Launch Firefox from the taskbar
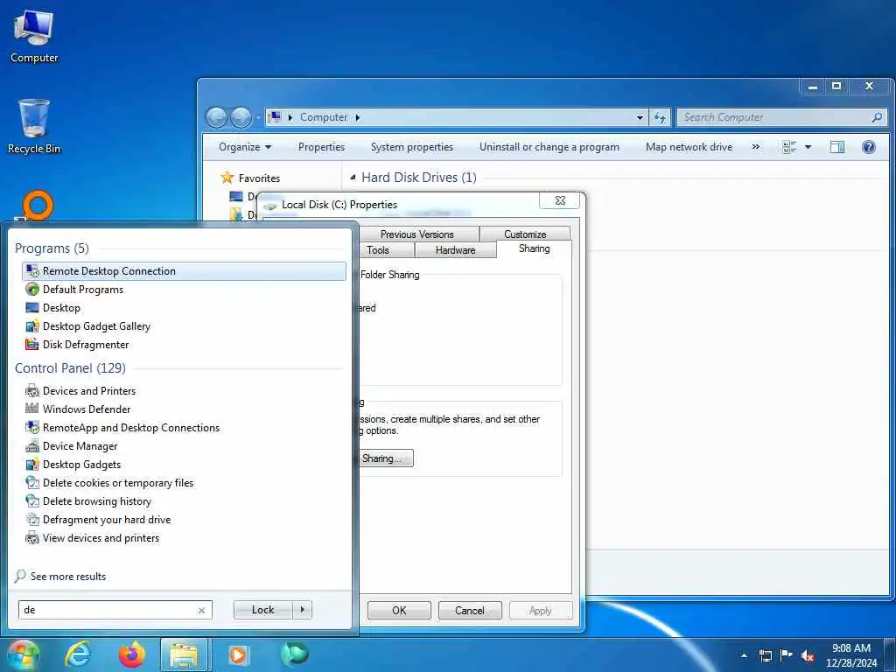The height and width of the screenshot is (672, 896). coord(131,654)
